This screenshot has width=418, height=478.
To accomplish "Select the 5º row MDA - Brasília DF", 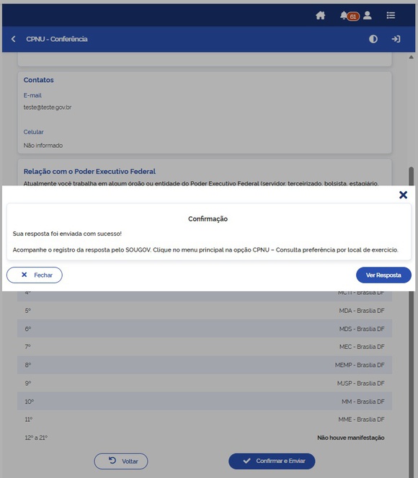I will click(x=205, y=311).
